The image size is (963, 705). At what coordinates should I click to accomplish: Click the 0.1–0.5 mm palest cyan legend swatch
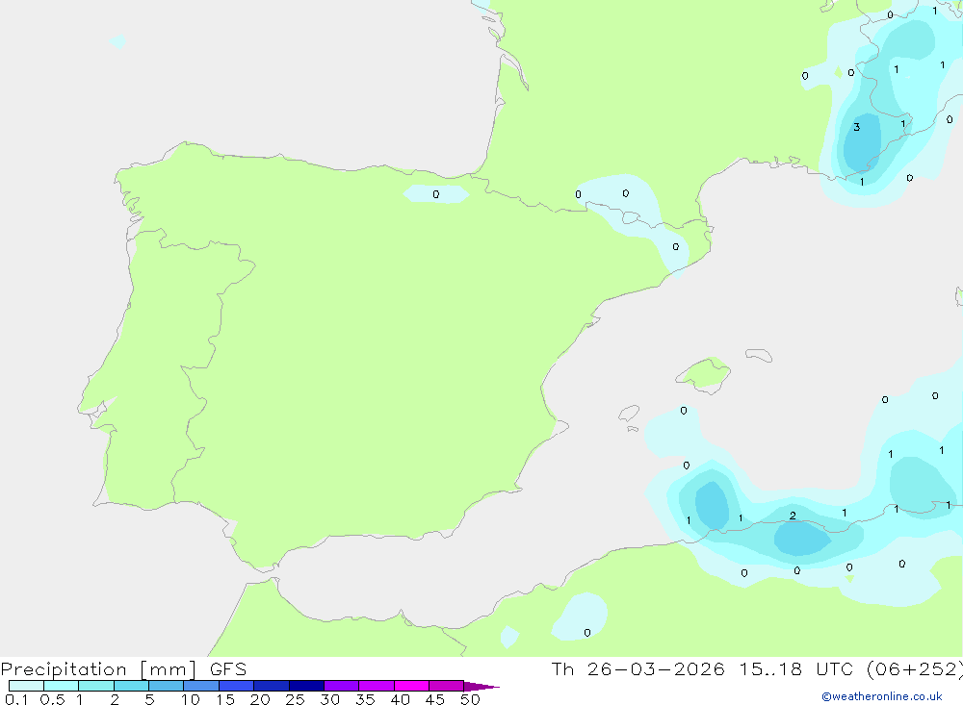26,686
